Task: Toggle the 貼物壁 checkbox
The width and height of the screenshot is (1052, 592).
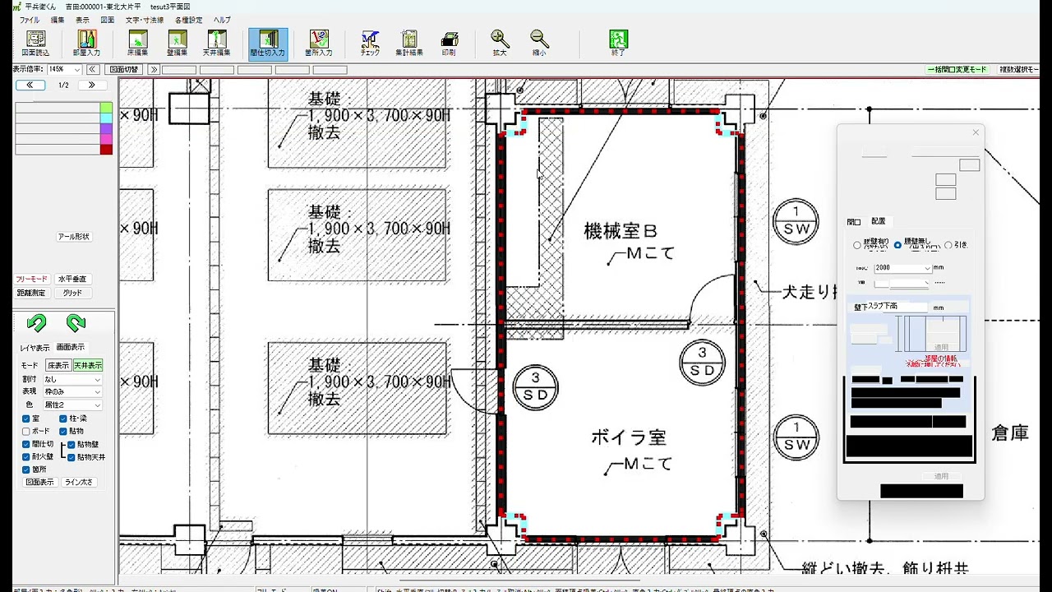Action: click(72, 445)
